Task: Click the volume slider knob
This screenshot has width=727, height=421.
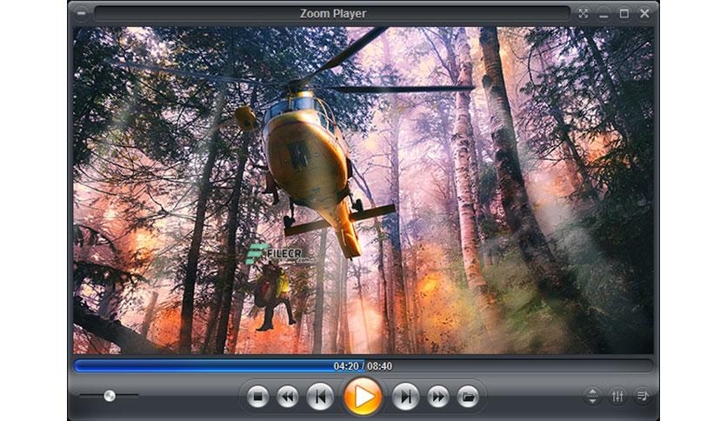Action: click(110, 396)
